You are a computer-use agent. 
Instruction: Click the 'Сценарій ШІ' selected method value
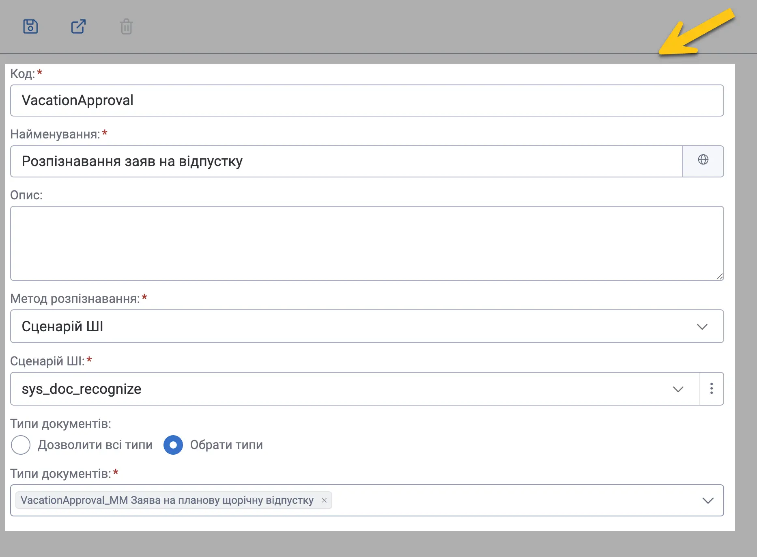point(62,326)
